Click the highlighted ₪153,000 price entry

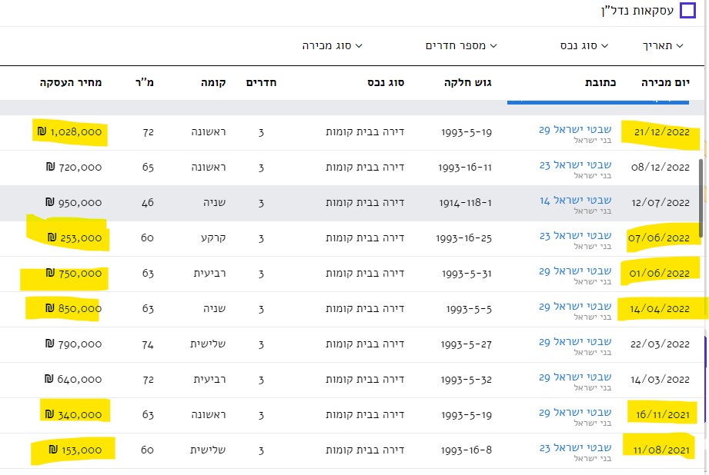click(x=75, y=450)
